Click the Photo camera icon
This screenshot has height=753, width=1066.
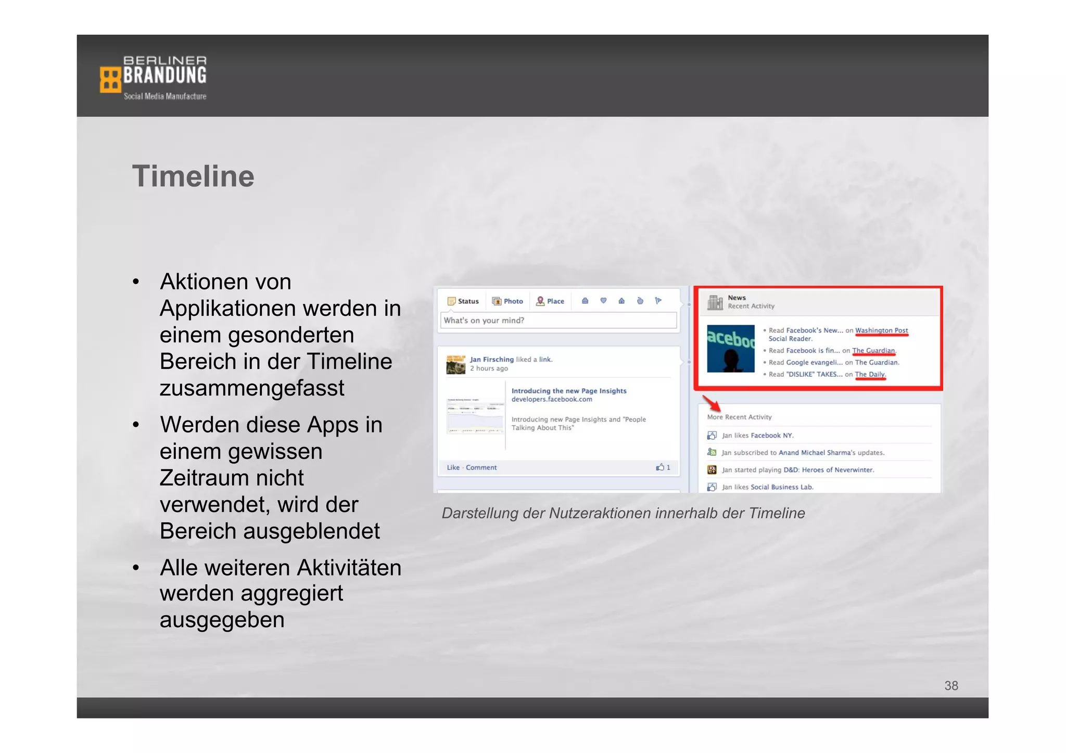point(497,301)
